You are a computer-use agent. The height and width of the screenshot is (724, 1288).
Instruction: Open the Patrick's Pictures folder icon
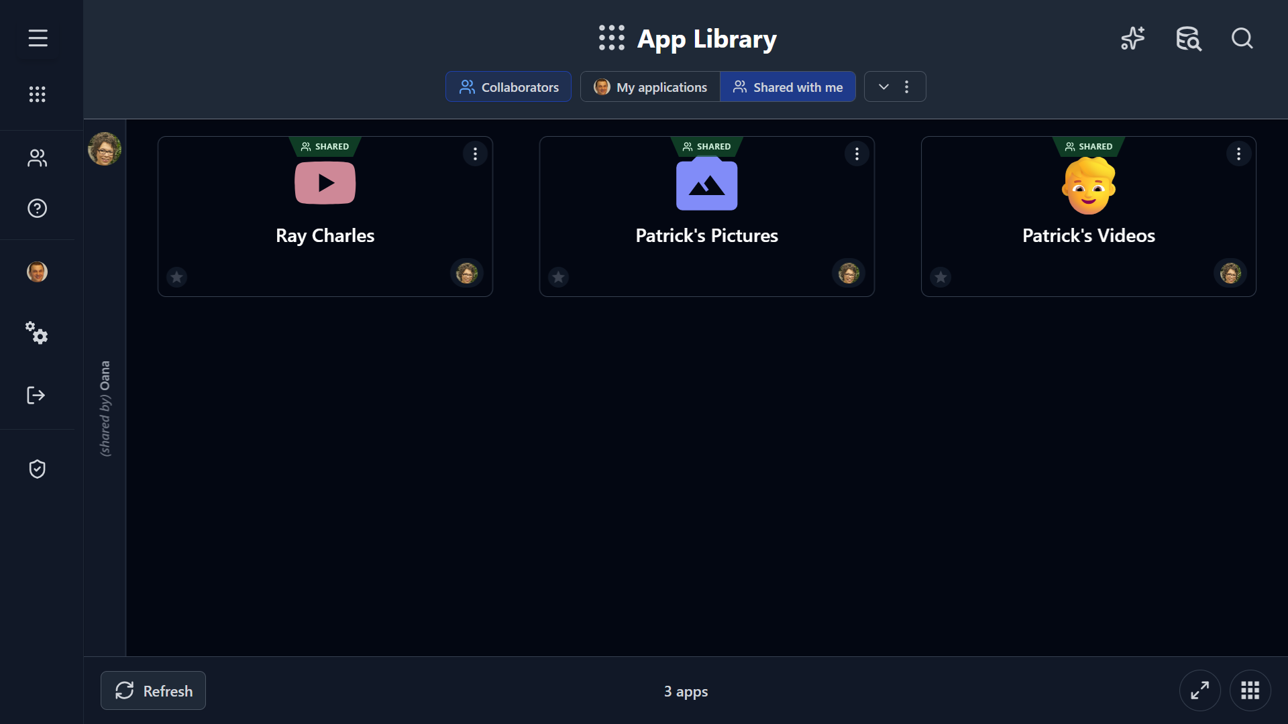pos(707,184)
